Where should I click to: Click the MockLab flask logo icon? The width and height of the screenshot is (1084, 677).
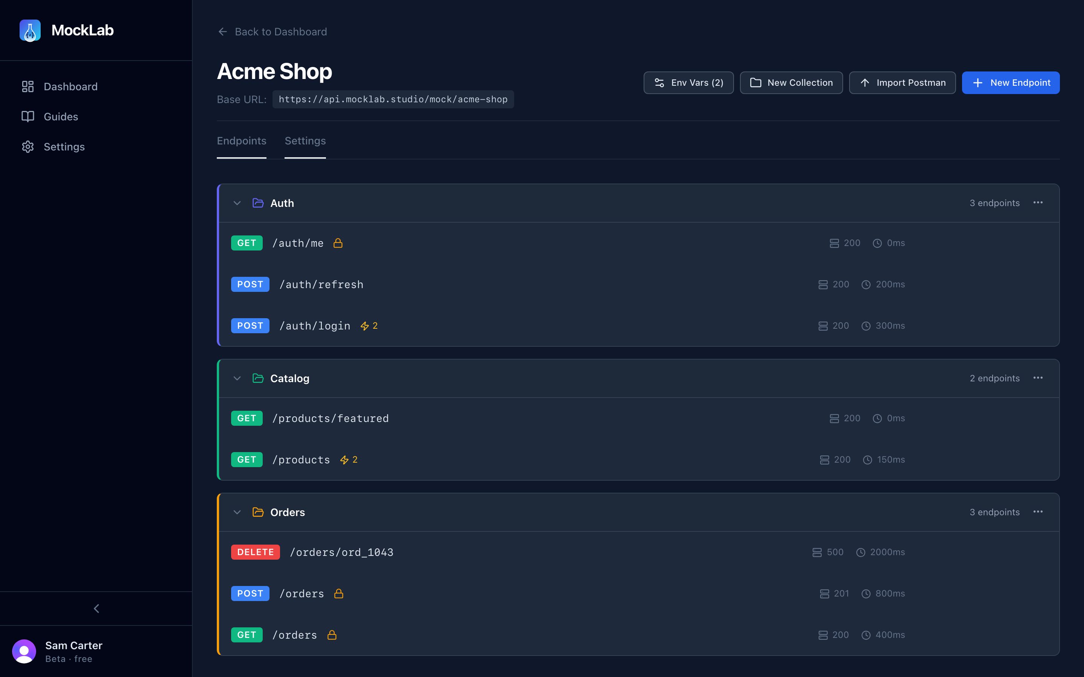point(30,30)
